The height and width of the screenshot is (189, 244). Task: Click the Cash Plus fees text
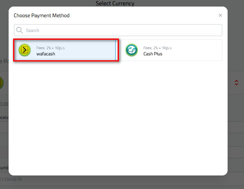(x=157, y=48)
